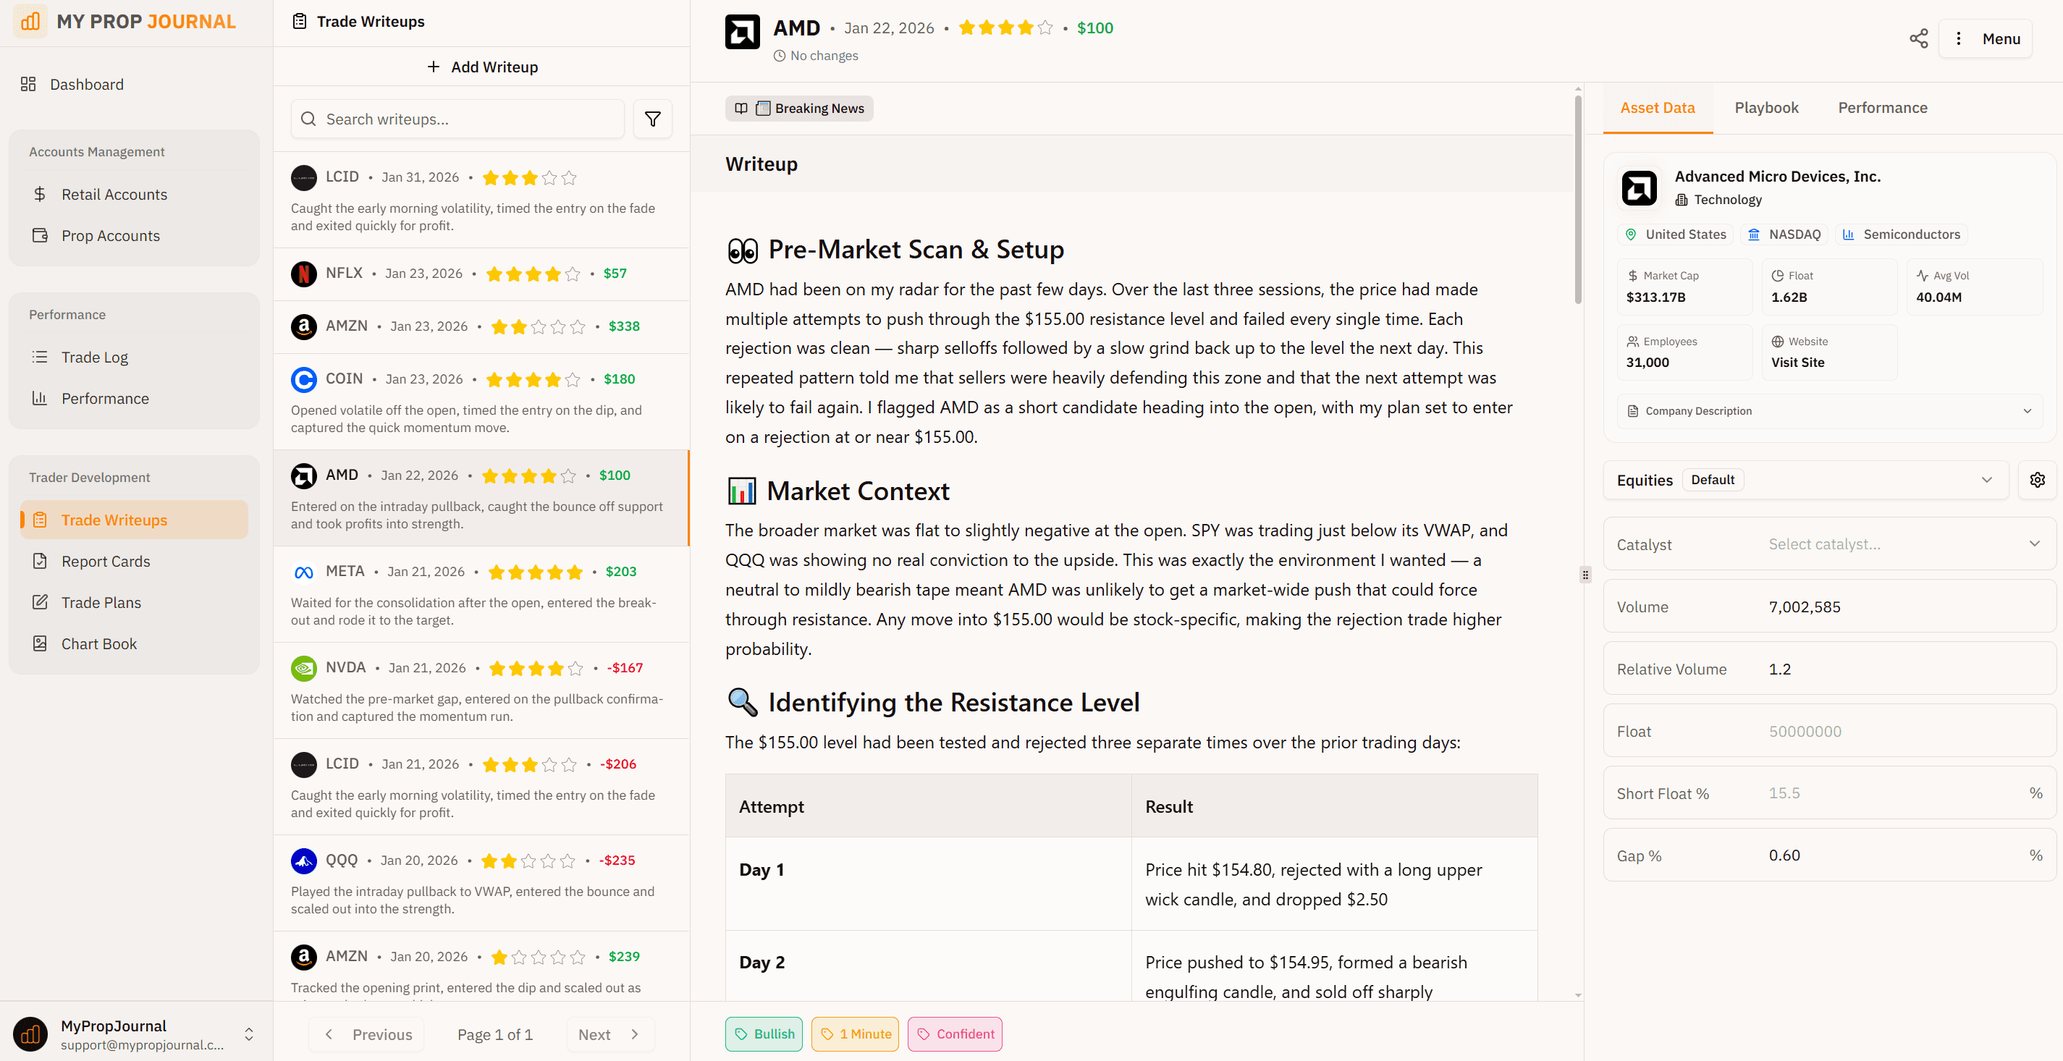Click the My Prop Journal logo icon

(x=30, y=22)
